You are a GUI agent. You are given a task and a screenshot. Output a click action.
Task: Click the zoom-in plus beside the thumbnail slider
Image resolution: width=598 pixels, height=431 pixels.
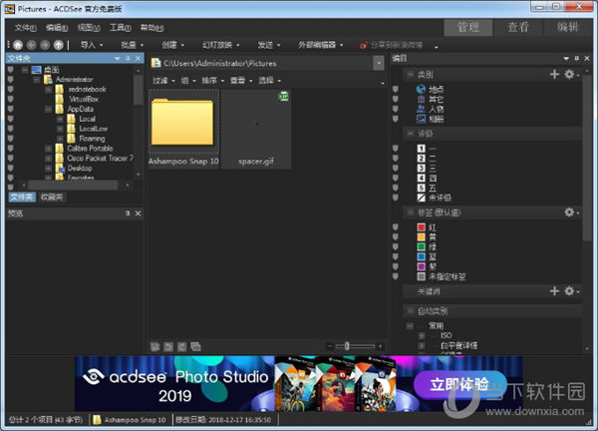[x=381, y=346]
